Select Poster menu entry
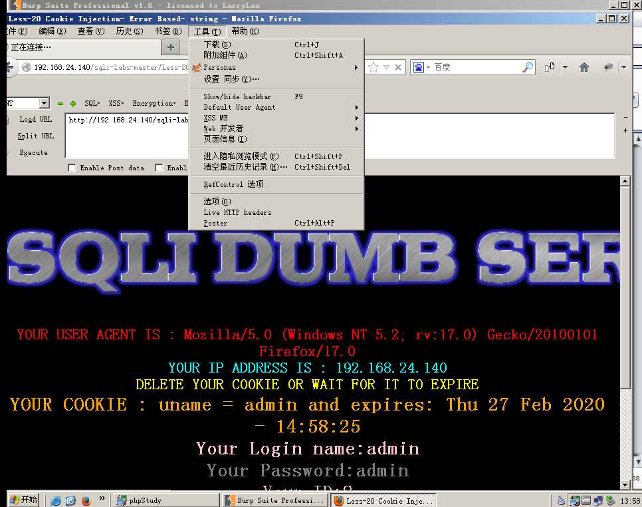 pos(276,224)
